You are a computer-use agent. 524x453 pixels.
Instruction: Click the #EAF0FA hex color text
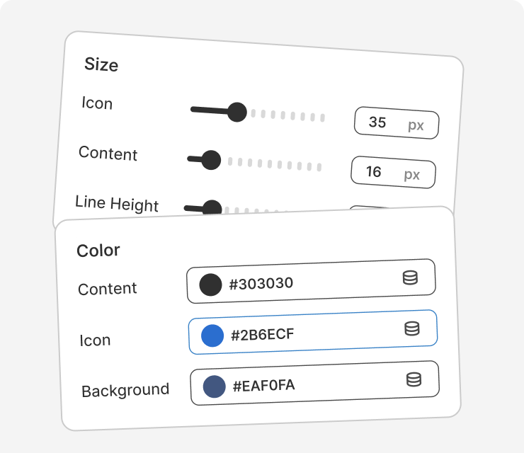click(x=263, y=386)
